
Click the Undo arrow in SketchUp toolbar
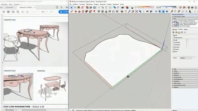114,7
